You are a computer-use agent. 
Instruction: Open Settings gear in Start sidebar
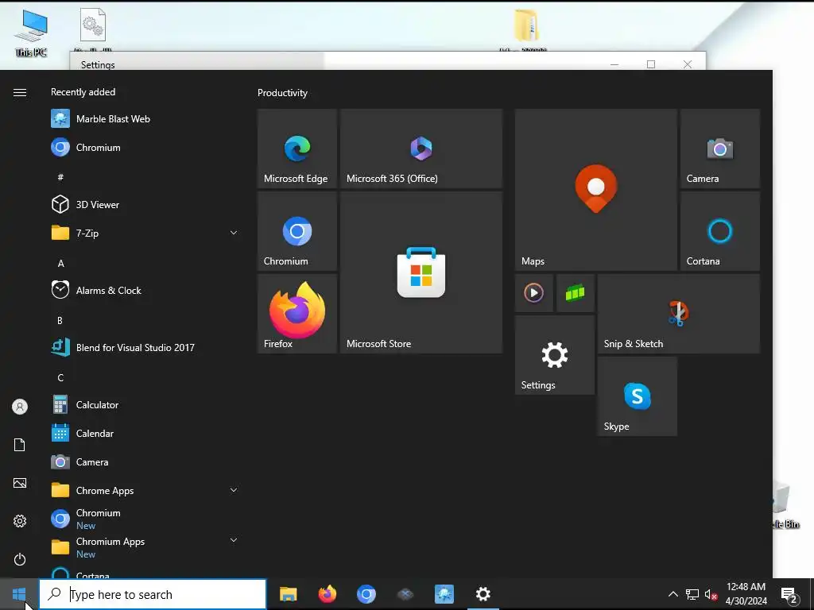(20, 521)
